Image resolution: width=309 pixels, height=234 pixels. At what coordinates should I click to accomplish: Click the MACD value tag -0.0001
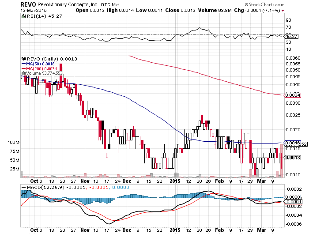[x=293, y=201]
